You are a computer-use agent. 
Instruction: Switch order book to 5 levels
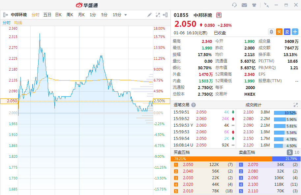click(289, 152)
